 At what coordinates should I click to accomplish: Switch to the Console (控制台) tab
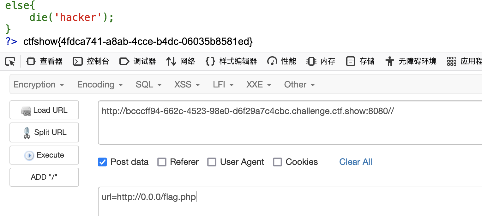tap(91, 61)
